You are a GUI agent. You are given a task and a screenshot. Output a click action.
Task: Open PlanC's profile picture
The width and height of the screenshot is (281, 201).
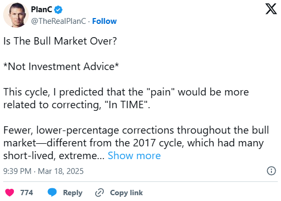tap(16, 15)
